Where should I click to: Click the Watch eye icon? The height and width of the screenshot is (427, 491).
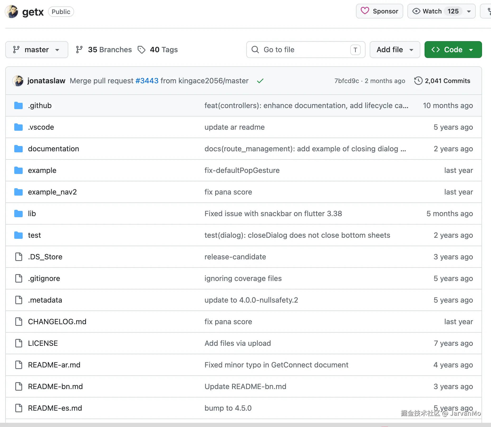(416, 11)
